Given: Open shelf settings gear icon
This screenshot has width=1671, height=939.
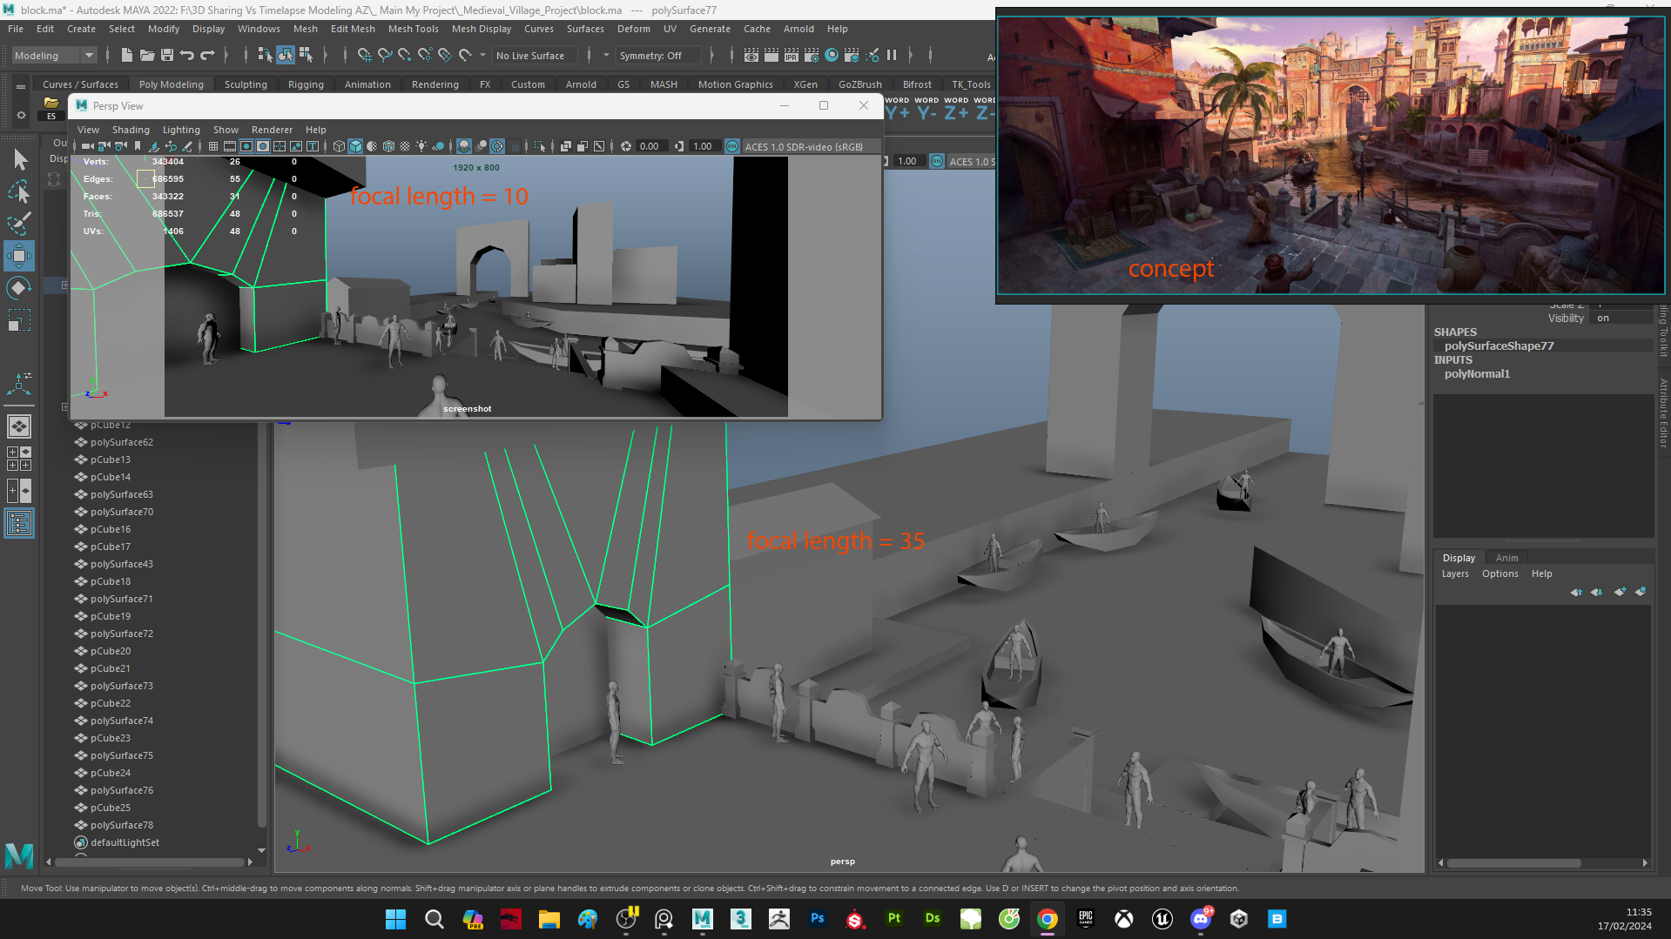Looking at the screenshot, I should click(21, 114).
